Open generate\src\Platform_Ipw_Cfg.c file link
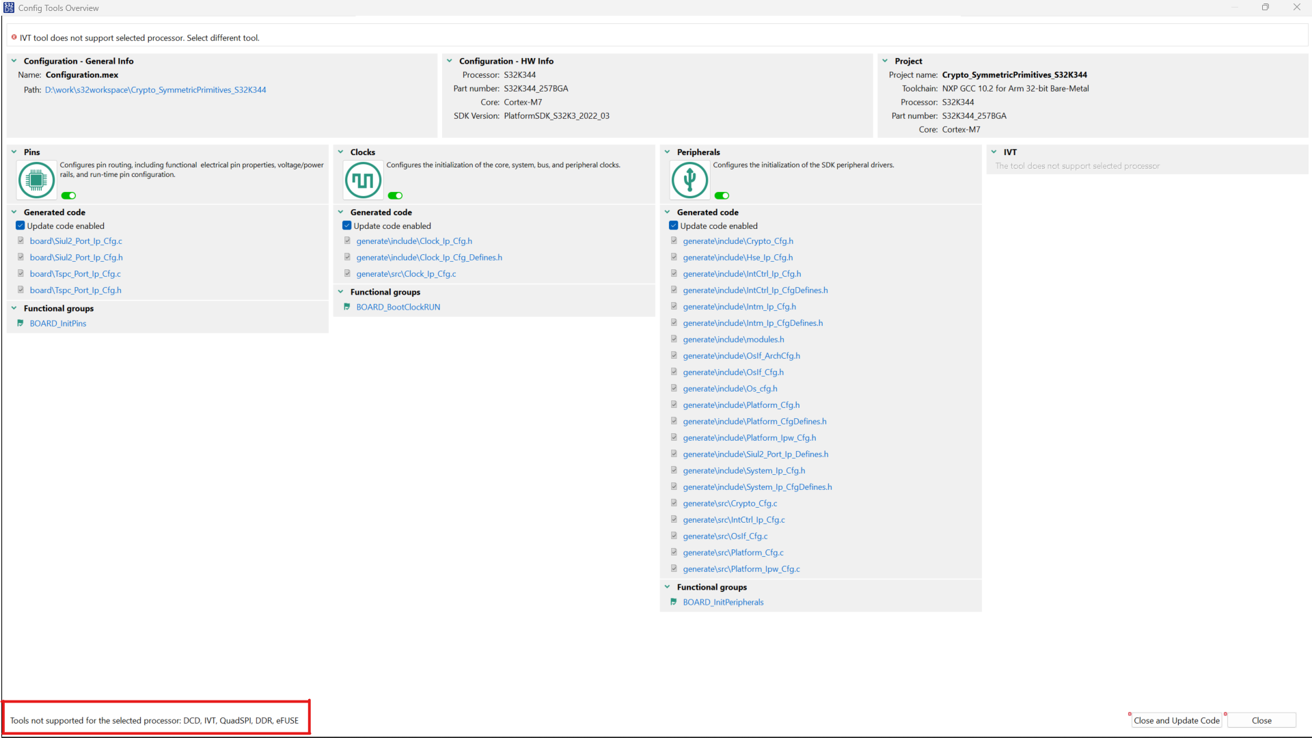The image size is (1312, 738). [741, 569]
